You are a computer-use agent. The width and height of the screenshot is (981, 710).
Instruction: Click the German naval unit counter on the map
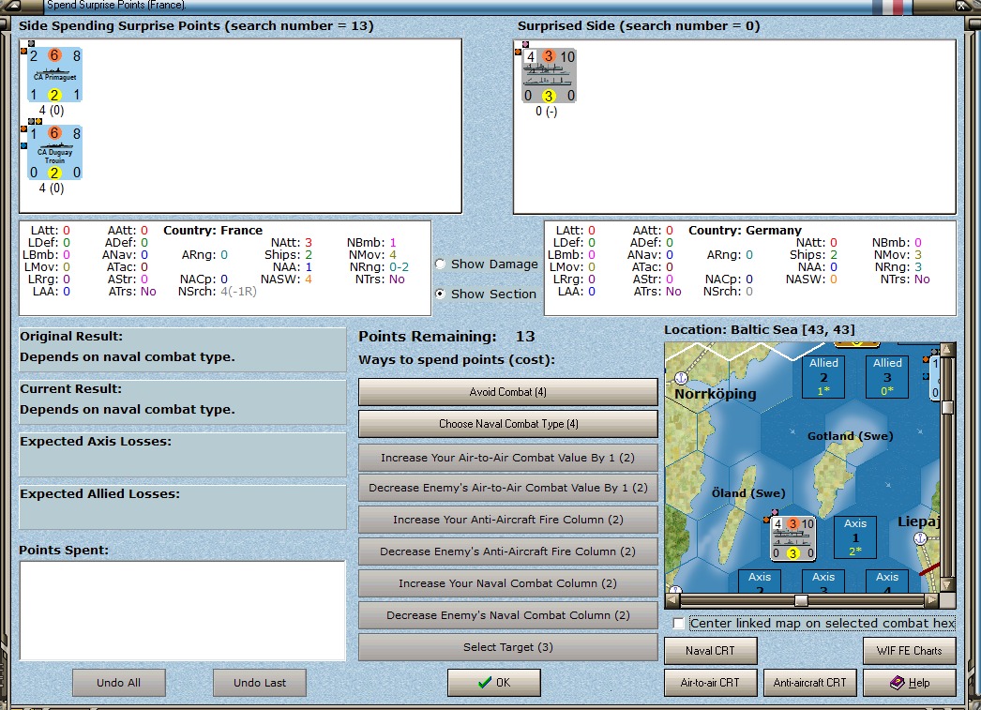click(x=793, y=538)
